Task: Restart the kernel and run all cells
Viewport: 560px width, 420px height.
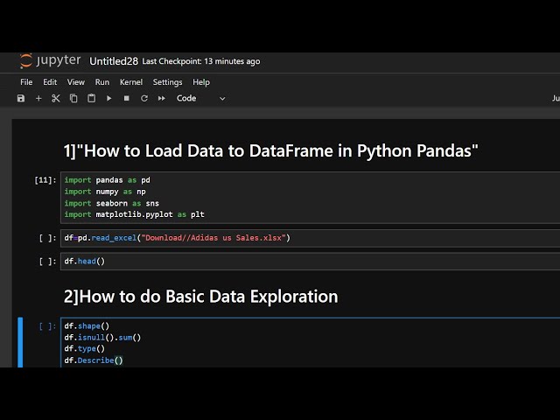Action: click(161, 98)
